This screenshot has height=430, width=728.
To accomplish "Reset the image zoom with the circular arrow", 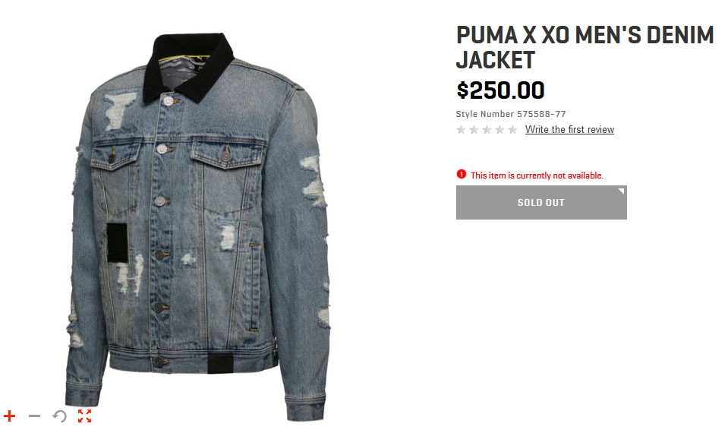I will tap(59, 416).
